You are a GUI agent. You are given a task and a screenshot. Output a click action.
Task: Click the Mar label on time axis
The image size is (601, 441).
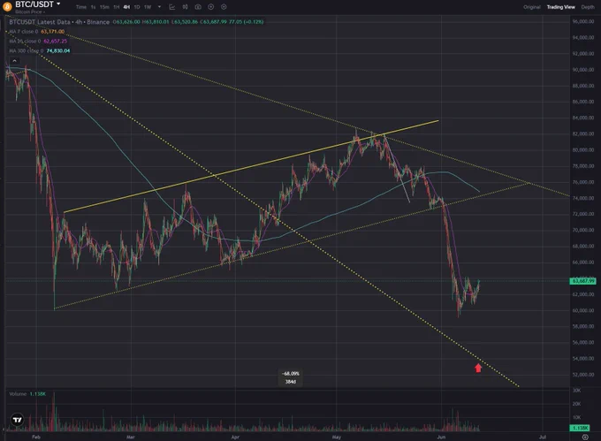click(x=130, y=437)
